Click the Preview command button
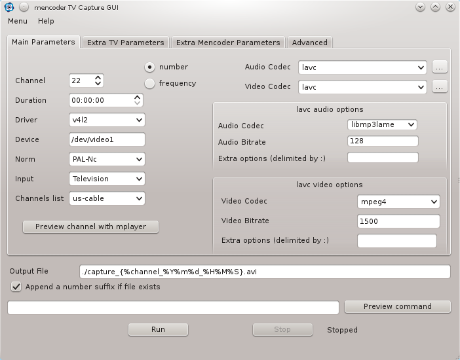Image resolution: width=460 pixels, height=360 pixels. coord(398,306)
